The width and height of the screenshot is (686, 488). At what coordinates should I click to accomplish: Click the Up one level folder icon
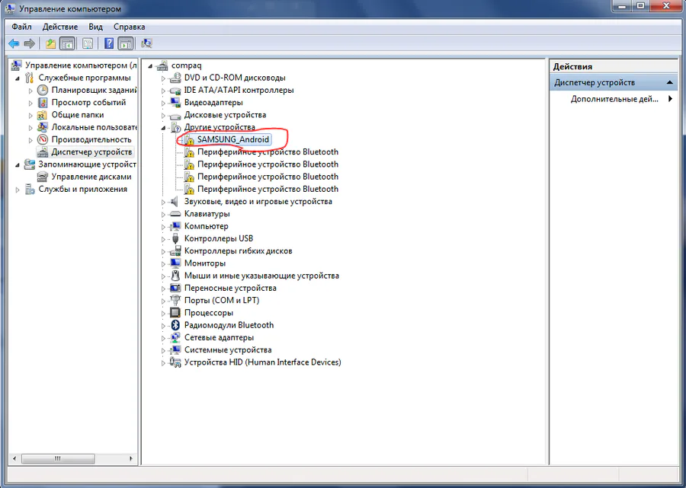[51, 43]
